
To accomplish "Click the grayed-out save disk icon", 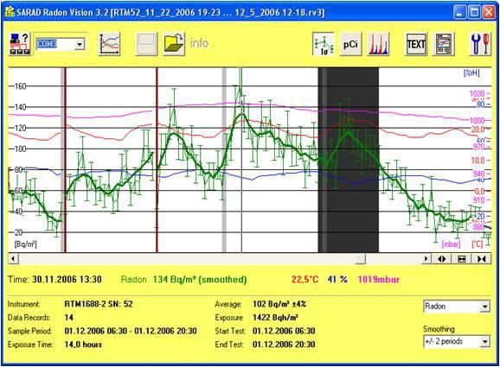I will [146, 44].
